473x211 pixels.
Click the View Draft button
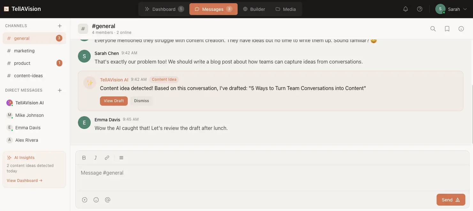pyautogui.click(x=114, y=101)
